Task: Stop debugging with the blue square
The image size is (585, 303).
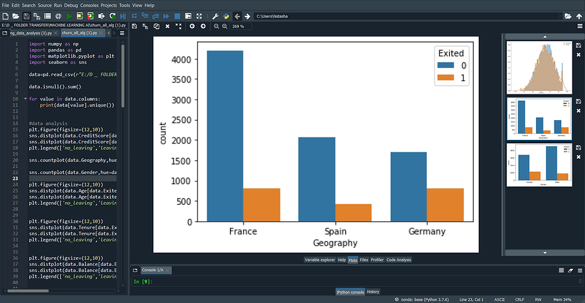Action: 177,16
